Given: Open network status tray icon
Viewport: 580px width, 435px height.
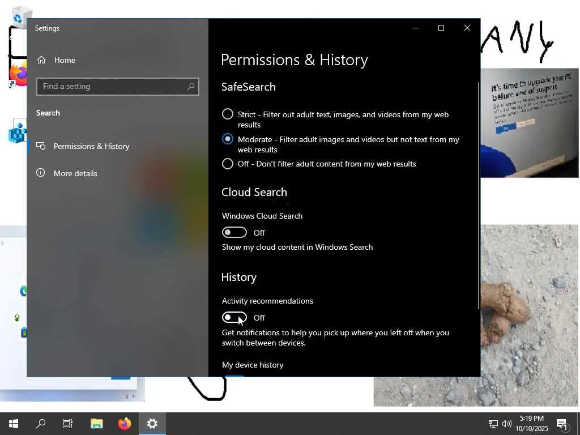Looking at the screenshot, I should pyautogui.click(x=493, y=424).
